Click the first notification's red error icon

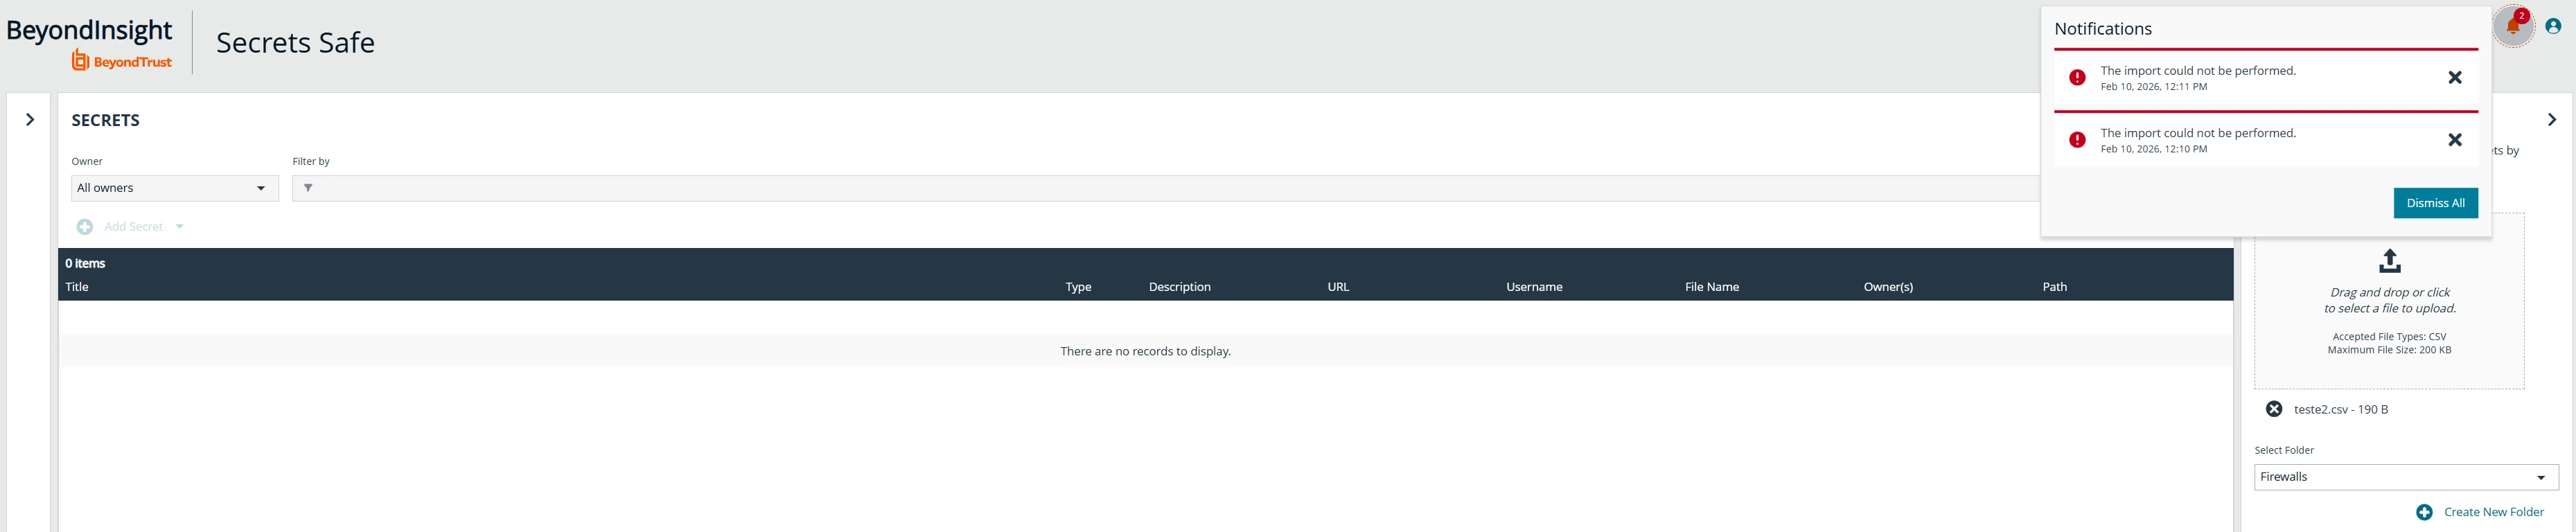point(2077,78)
